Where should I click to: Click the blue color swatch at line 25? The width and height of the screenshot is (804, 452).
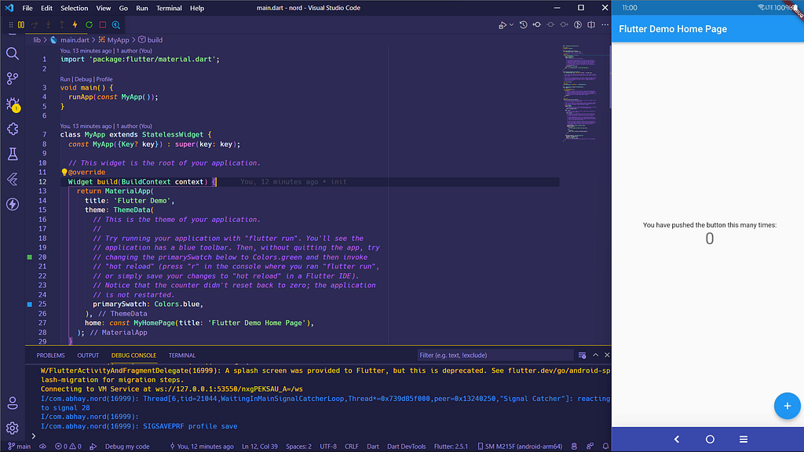[x=29, y=304]
